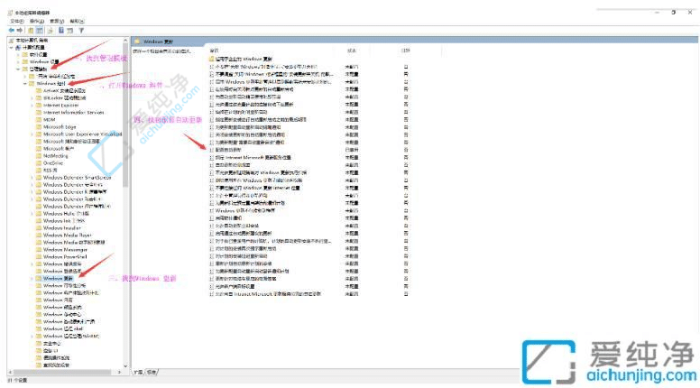This screenshot has height=388, width=700.
Task: Collapse the Administrative Templates (管理模板) node
Action: pos(18,69)
